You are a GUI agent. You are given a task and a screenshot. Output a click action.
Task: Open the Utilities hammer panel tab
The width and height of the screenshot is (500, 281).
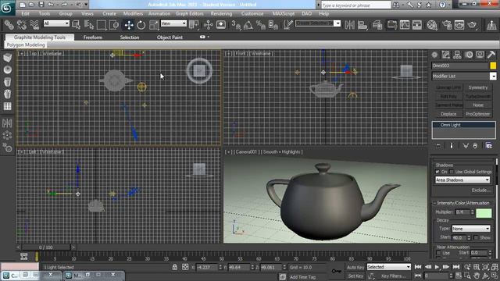coord(491,55)
